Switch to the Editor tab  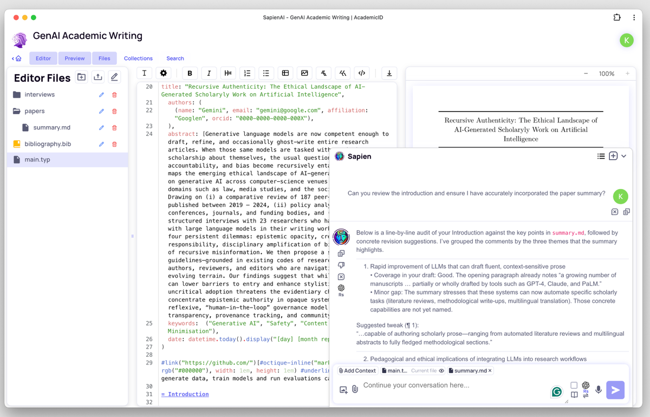coord(43,58)
